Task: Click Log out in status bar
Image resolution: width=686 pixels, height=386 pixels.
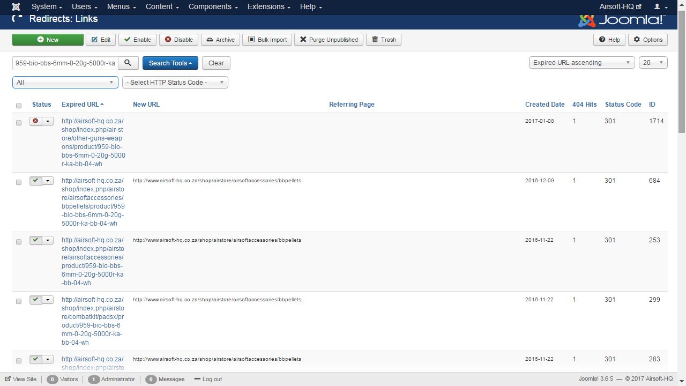Action: (x=208, y=379)
